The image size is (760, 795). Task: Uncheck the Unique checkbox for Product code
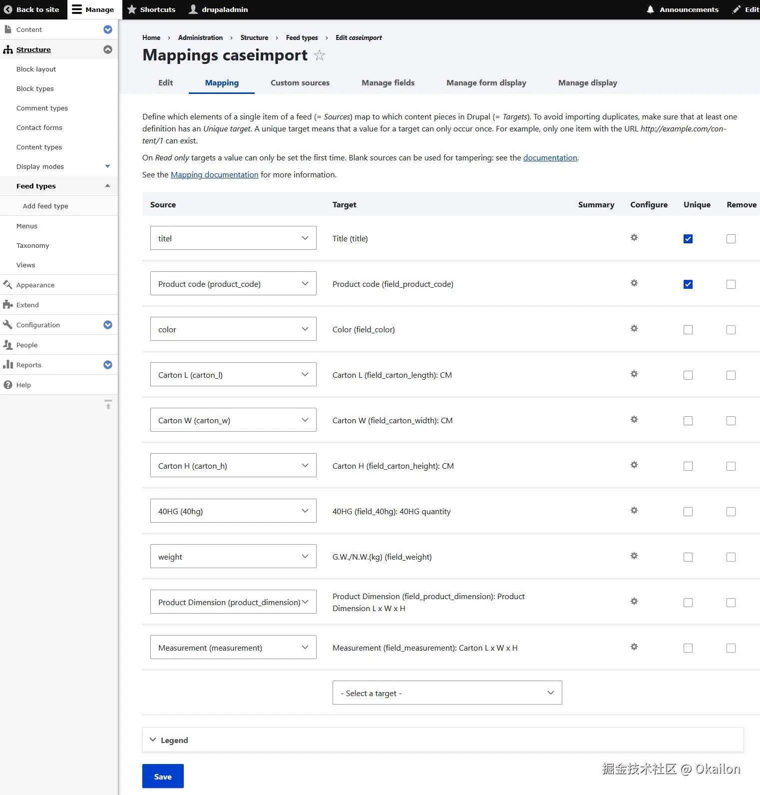click(688, 284)
